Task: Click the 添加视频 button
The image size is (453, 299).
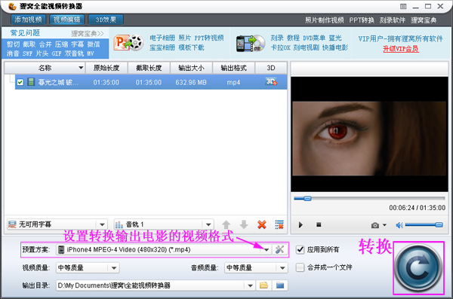Action: (x=29, y=20)
